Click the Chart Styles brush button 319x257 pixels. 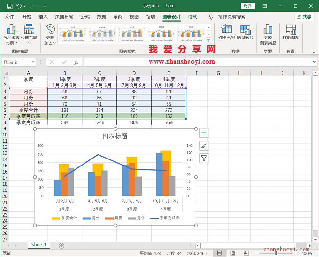tap(204, 145)
